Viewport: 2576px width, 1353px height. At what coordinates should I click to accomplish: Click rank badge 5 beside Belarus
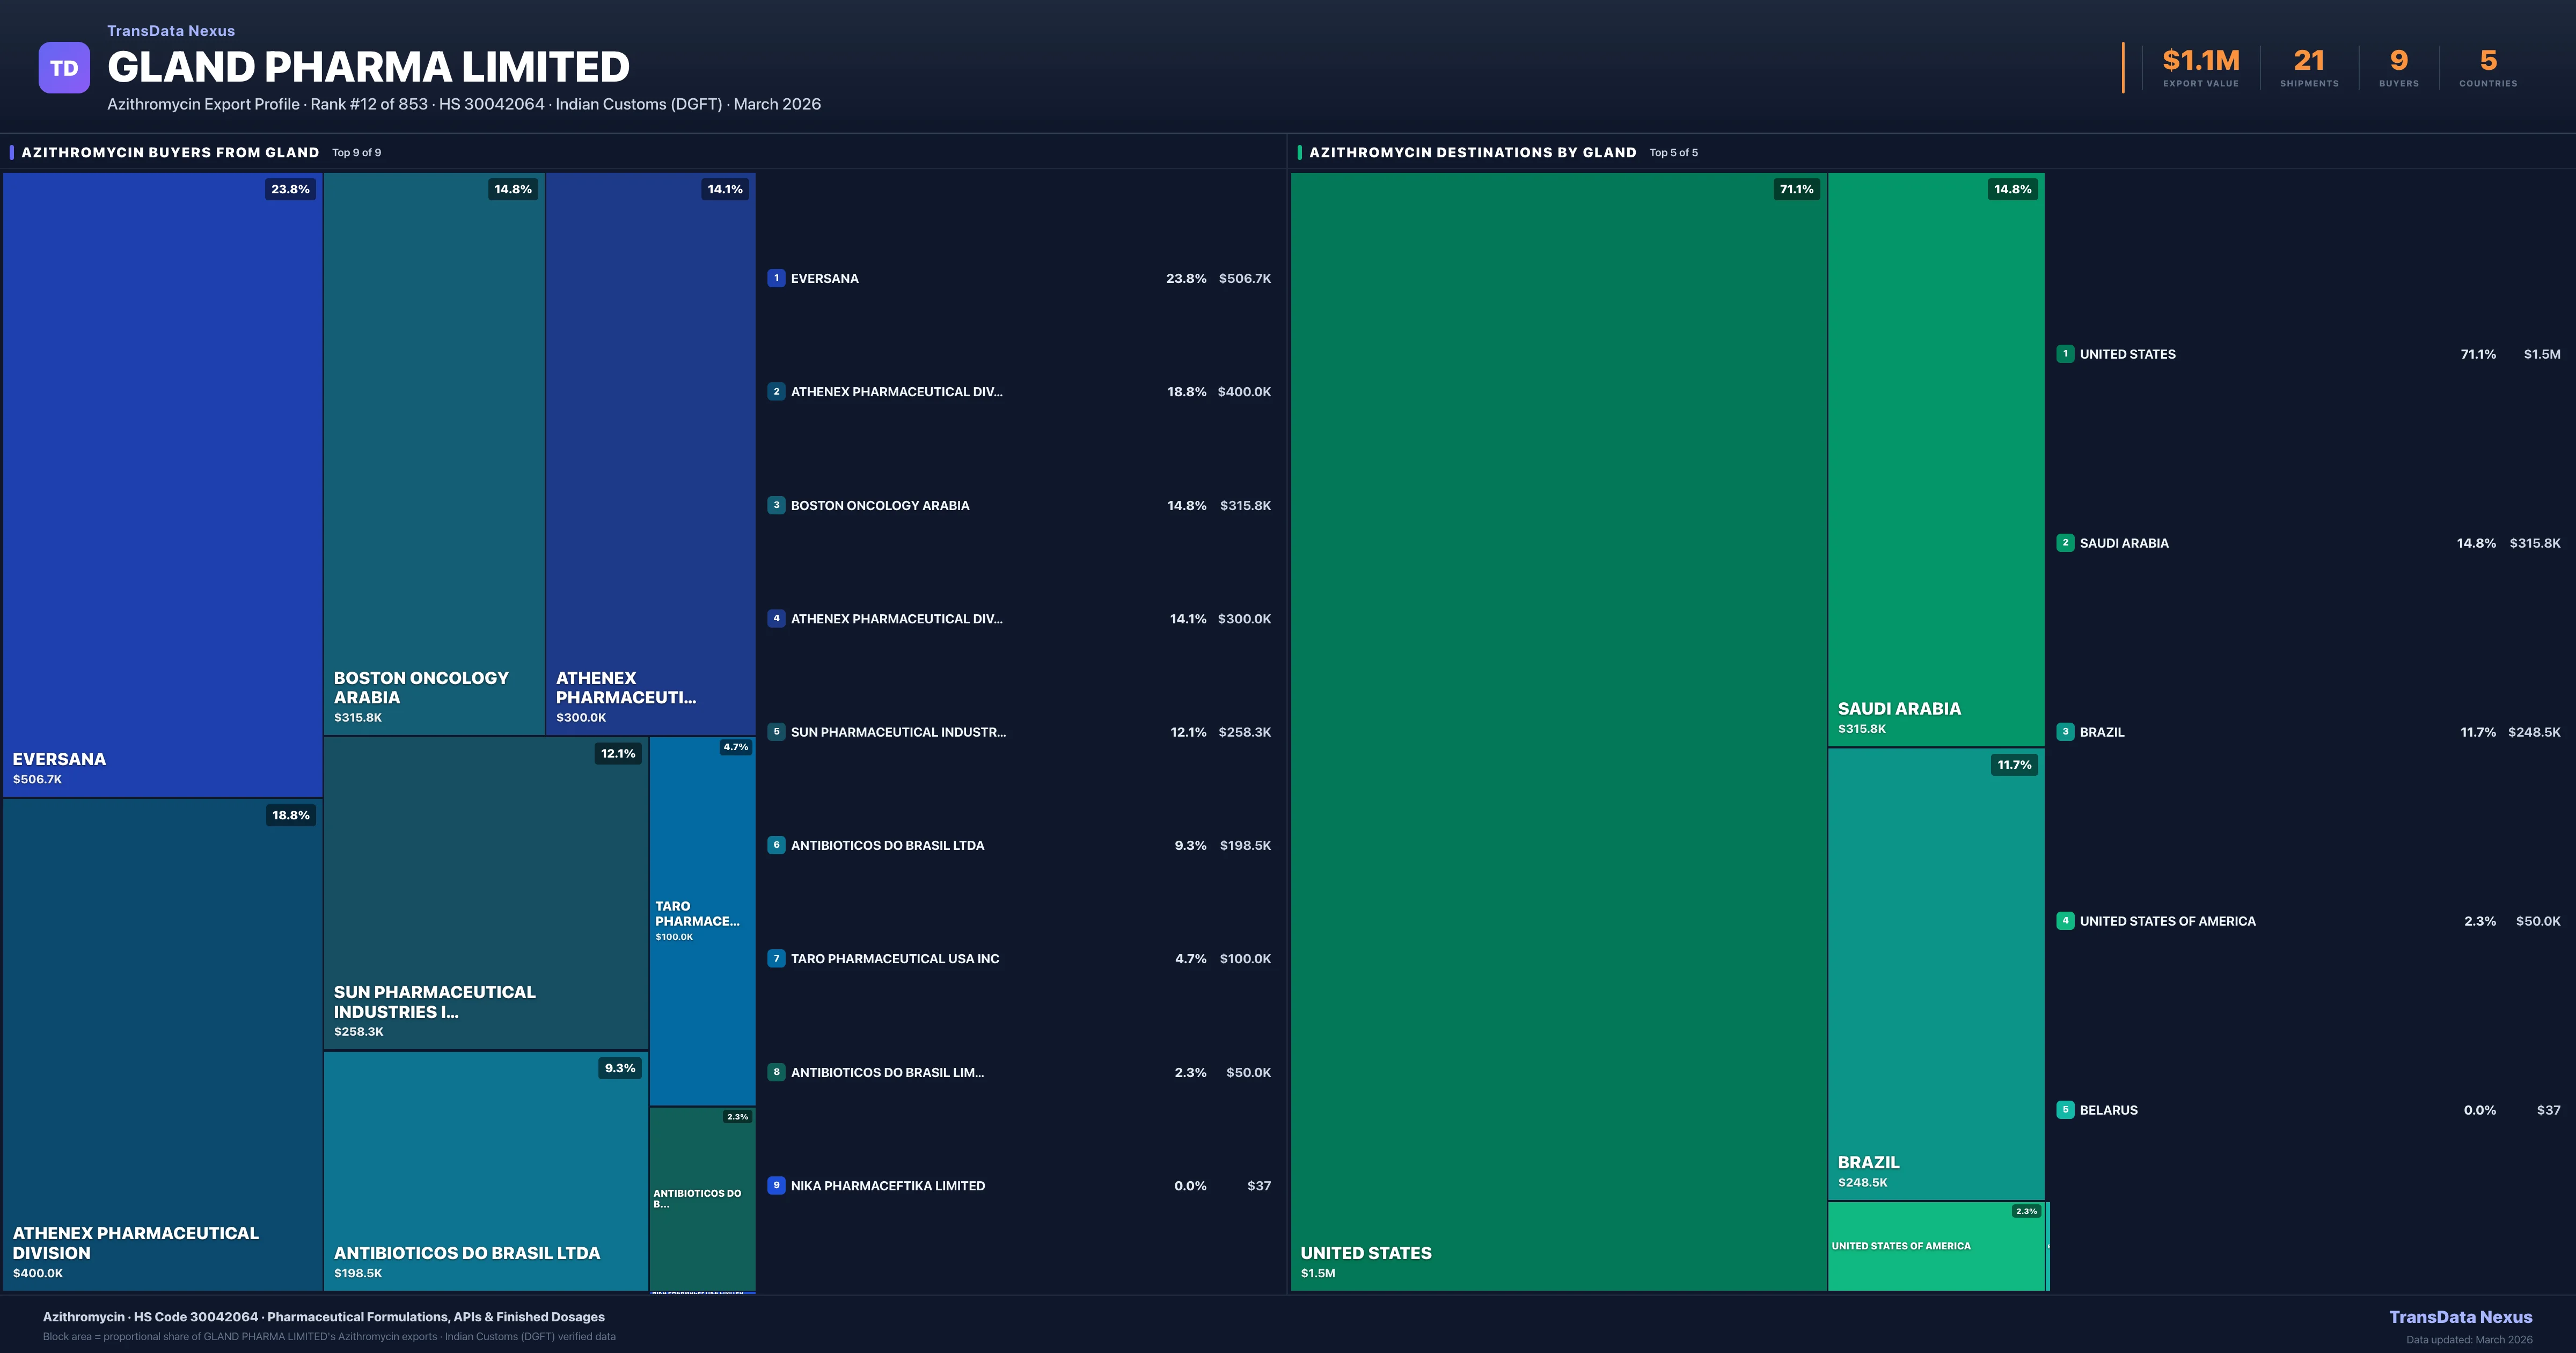[2065, 1110]
